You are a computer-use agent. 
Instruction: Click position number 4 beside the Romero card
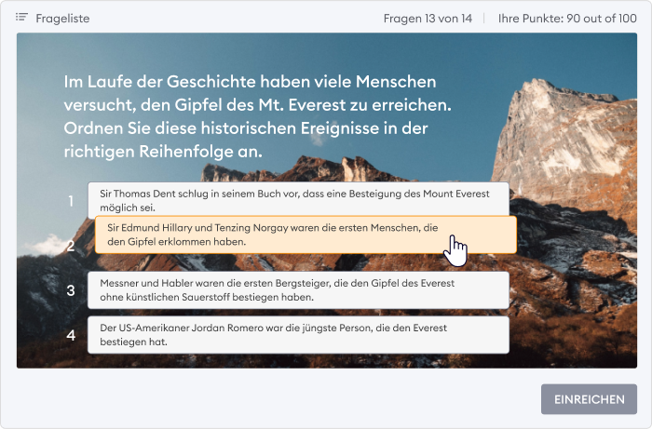click(71, 335)
